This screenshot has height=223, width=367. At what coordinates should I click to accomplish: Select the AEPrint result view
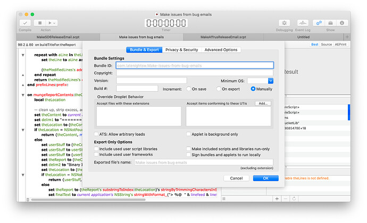(340, 45)
